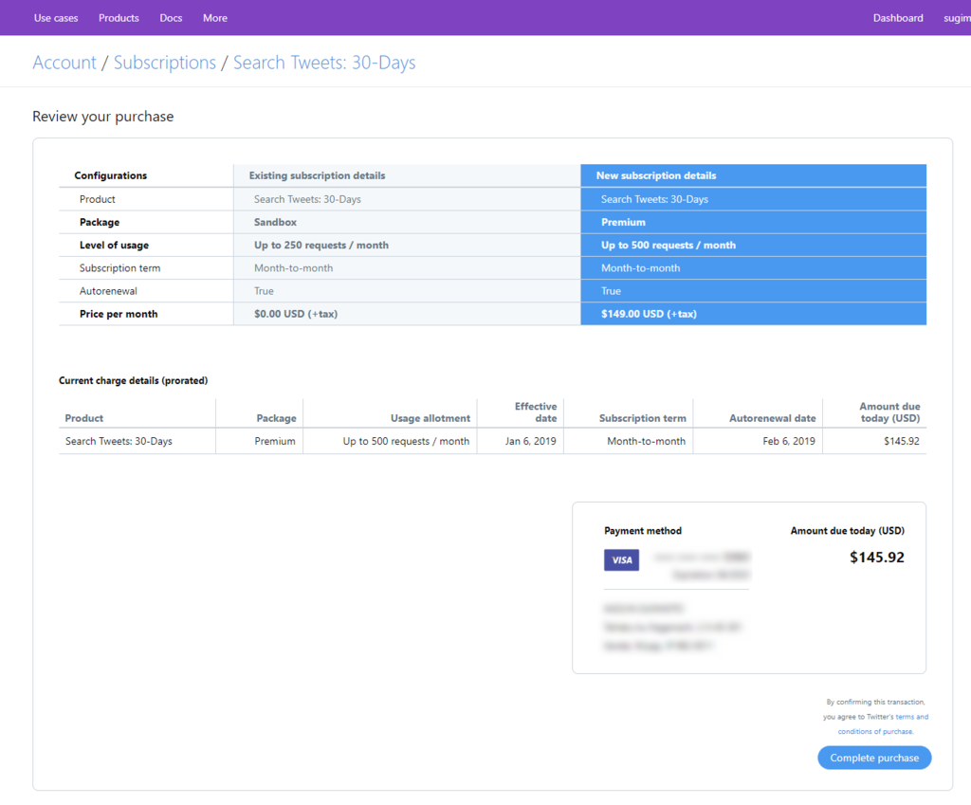Image resolution: width=971 pixels, height=805 pixels.
Task: Select the Autorenewal row label
Action: pyautogui.click(x=108, y=291)
